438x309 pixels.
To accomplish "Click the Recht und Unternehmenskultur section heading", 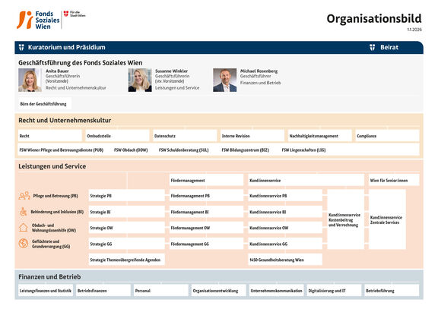I will (65, 120).
